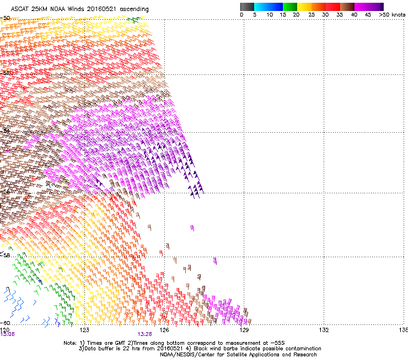Select the legend scale label "20"
The width and height of the screenshot is (408, 358).
[296, 15]
